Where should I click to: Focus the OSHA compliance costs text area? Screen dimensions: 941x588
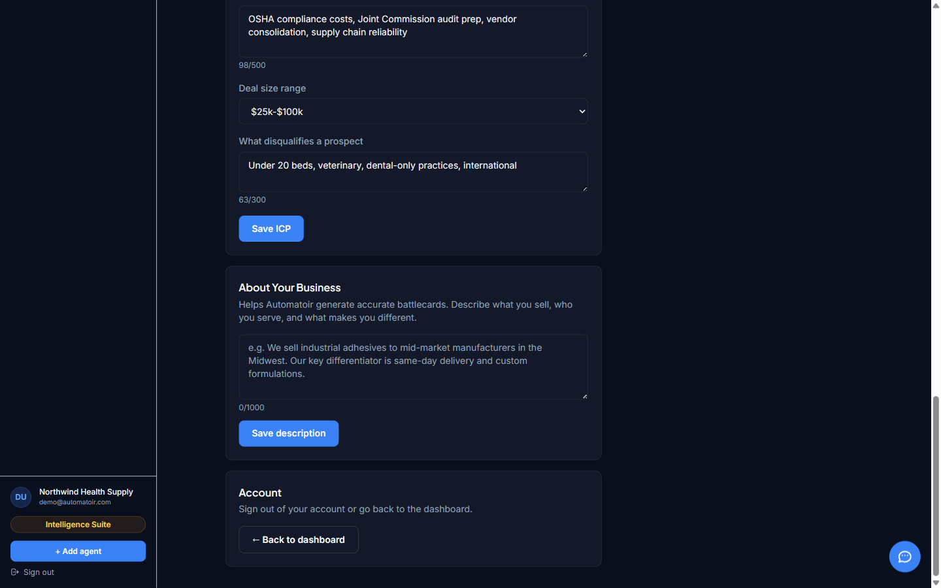413,31
